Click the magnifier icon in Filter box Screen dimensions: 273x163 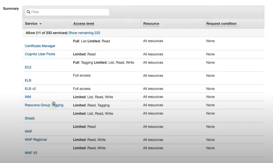29,12
